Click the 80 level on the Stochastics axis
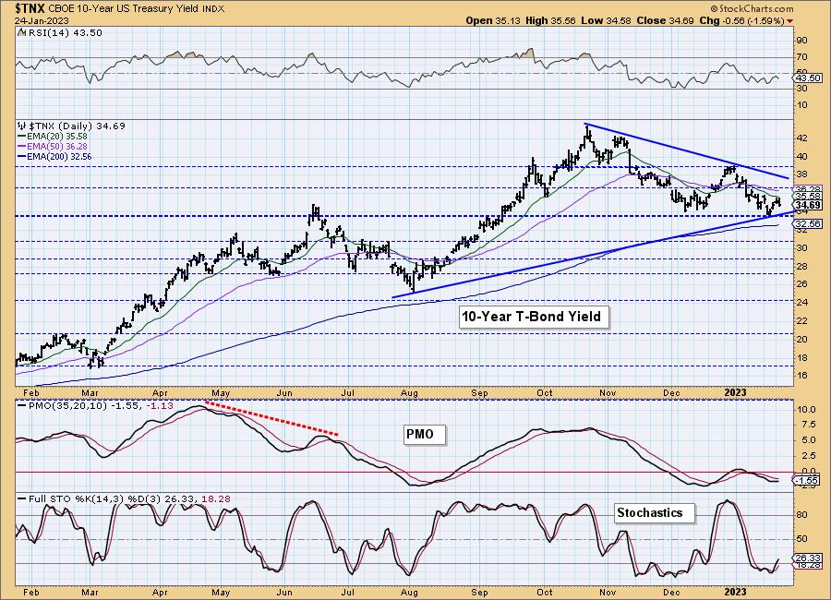The image size is (831, 600). pos(801,515)
